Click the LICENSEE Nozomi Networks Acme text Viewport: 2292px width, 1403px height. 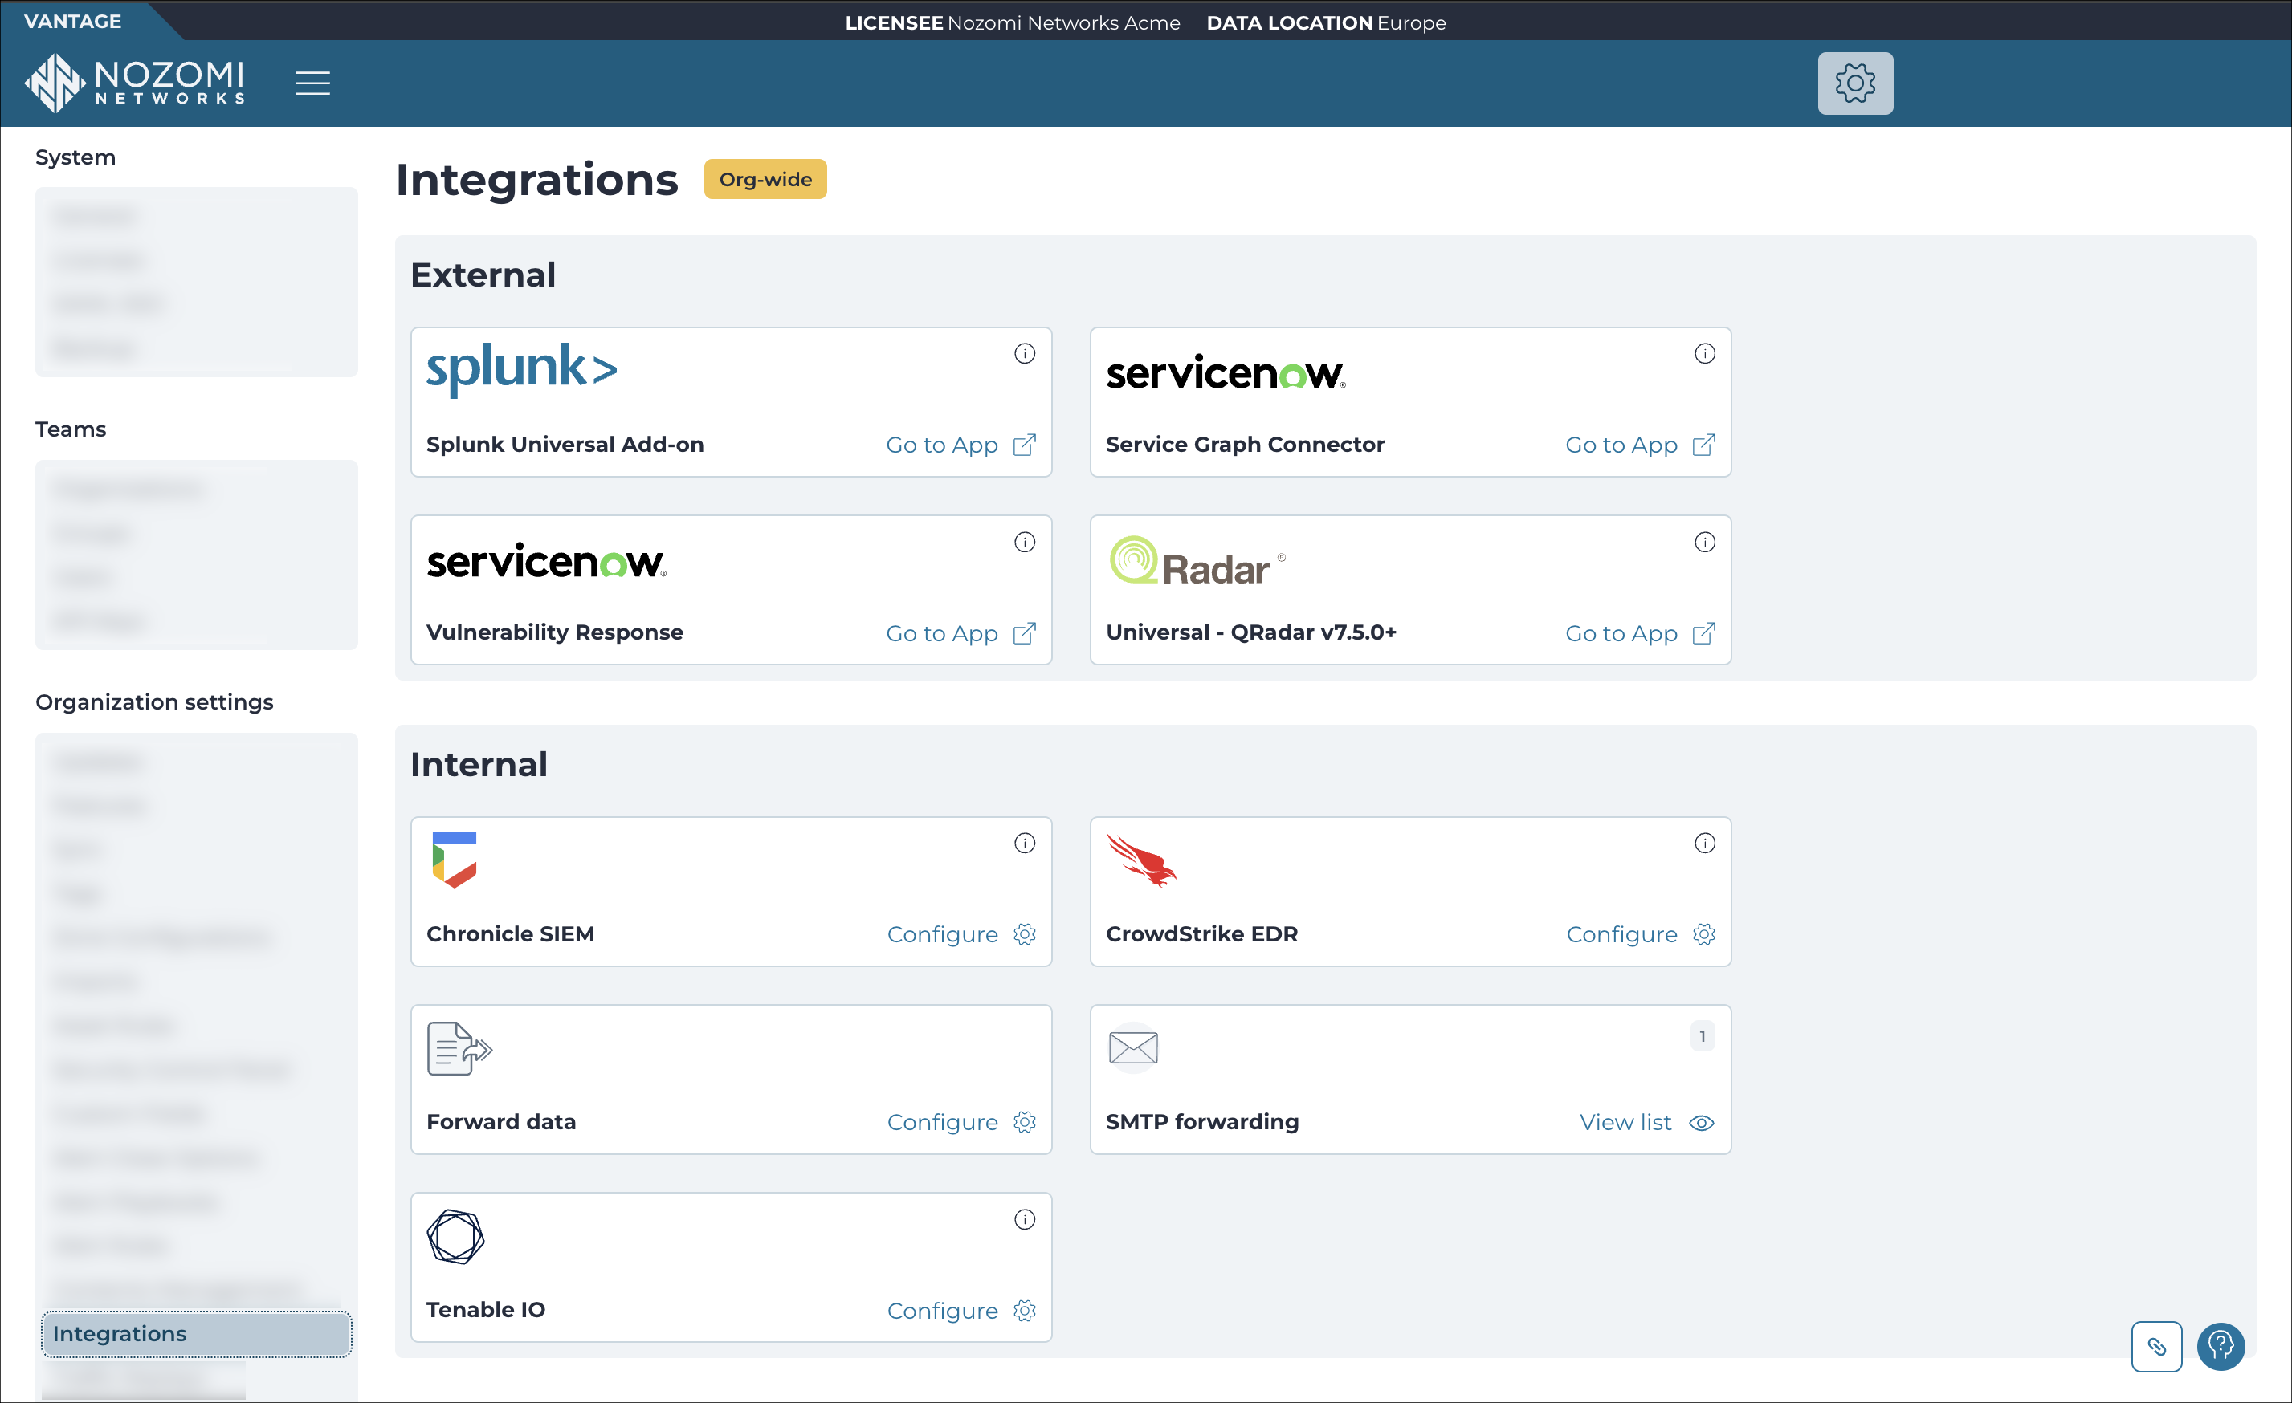tap(1012, 22)
